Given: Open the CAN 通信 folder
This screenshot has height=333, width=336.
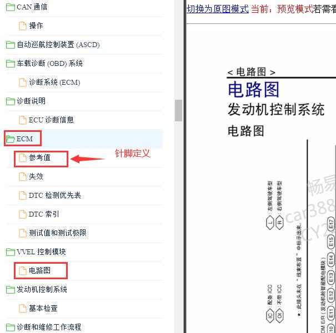Looking at the screenshot, I should [x=32, y=7].
